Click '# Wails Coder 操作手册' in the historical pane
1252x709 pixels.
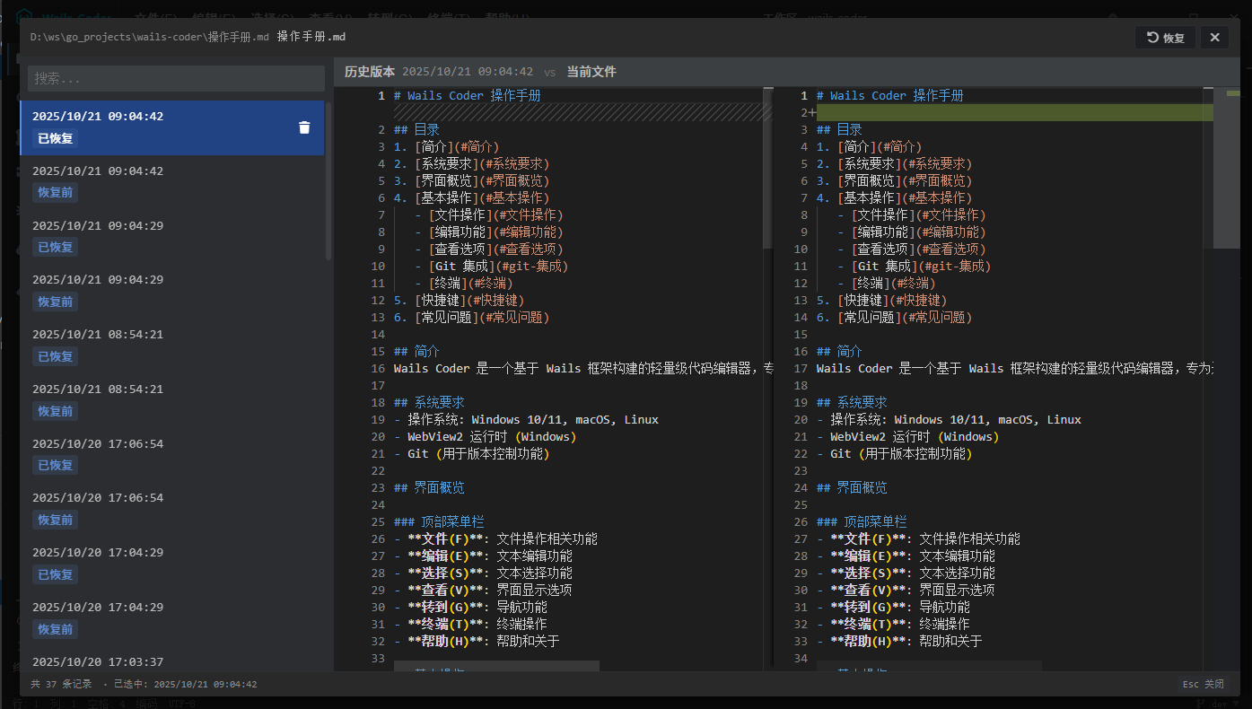(467, 96)
